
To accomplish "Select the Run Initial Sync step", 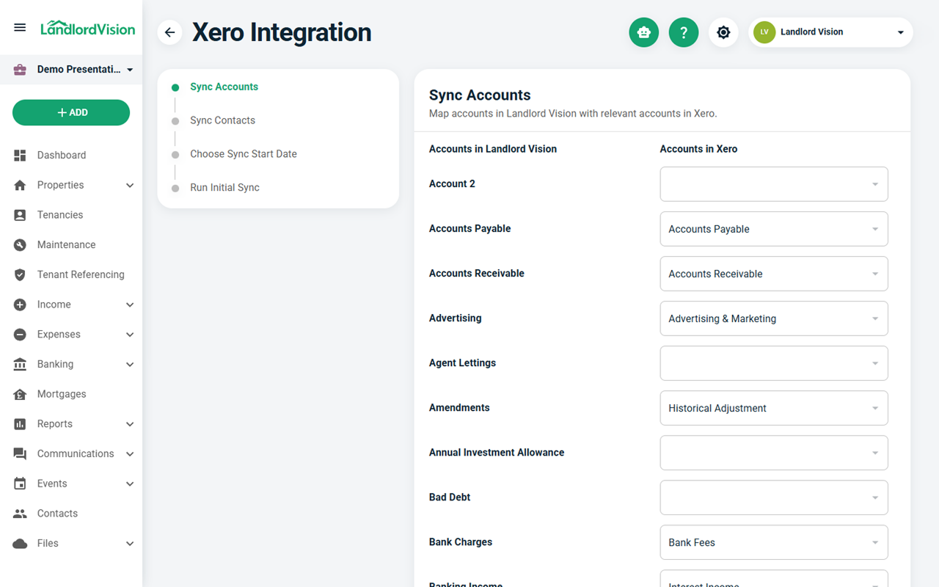I will 224,188.
